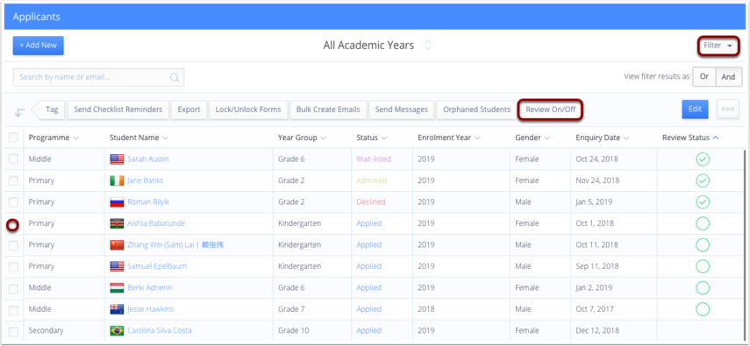Toggle Sarah Austin's review status checkmark
This screenshot has height=346, width=750.
[702, 159]
